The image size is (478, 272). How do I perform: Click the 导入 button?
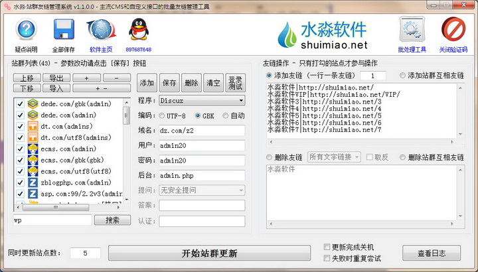coord(56,88)
